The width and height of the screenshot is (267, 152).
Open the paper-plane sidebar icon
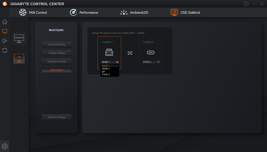click(5, 41)
